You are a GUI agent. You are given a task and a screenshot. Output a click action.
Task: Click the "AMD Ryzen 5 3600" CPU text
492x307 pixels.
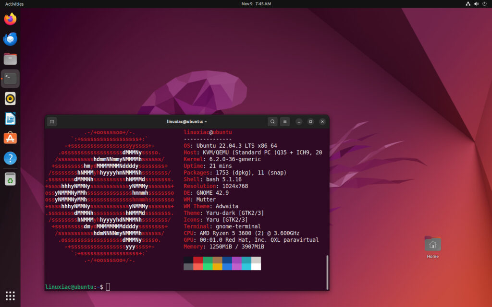click(225, 233)
